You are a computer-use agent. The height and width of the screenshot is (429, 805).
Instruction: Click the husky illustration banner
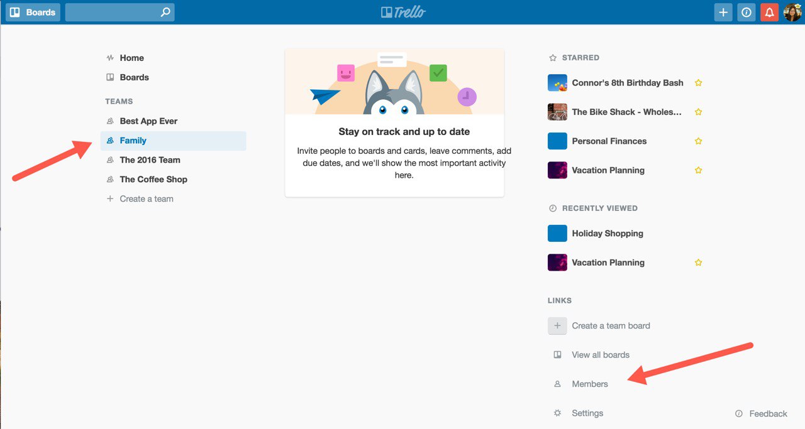tap(394, 82)
